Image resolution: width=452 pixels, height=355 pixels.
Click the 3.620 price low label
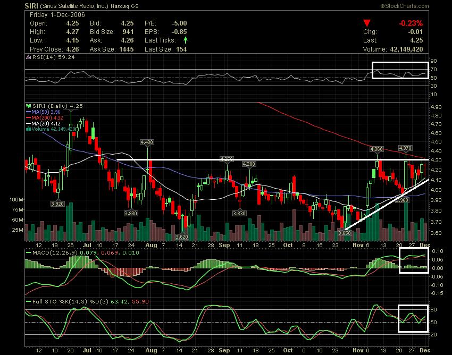tap(182, 236)
